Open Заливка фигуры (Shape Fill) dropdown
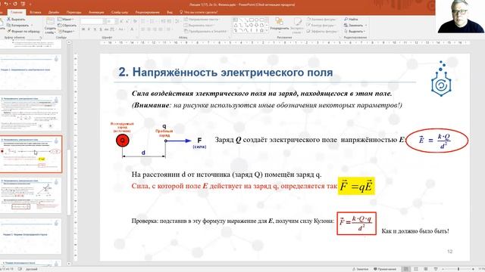 pyautogui.click(x=321, y=19)
